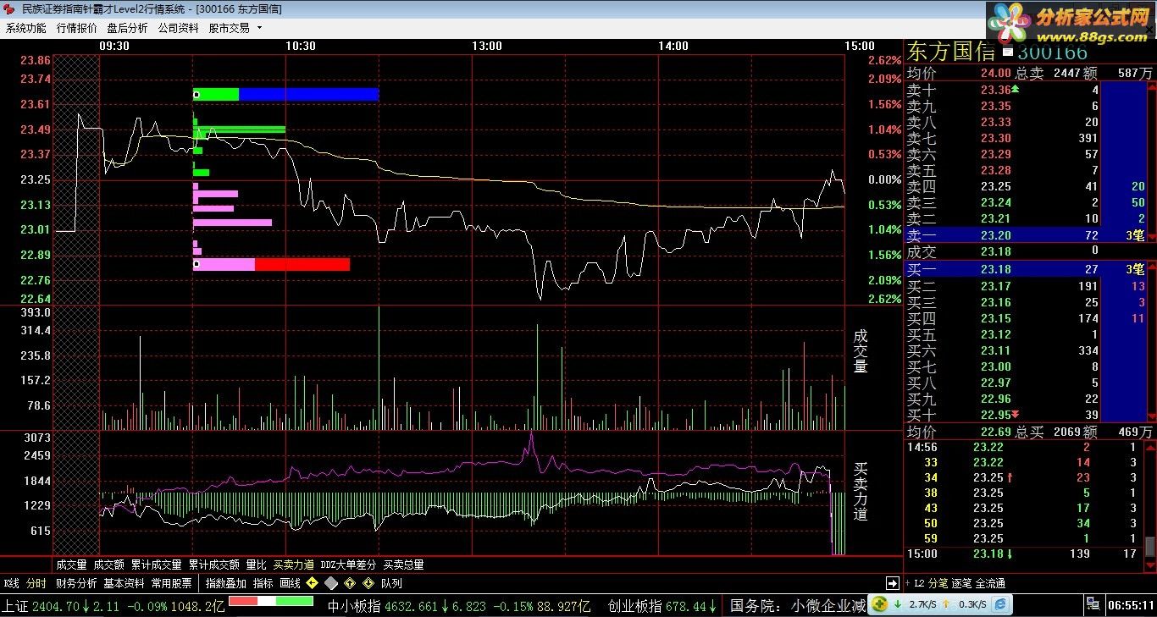Open 财务分析 view
Viewport: 1157px width, 617px height.
76,583
